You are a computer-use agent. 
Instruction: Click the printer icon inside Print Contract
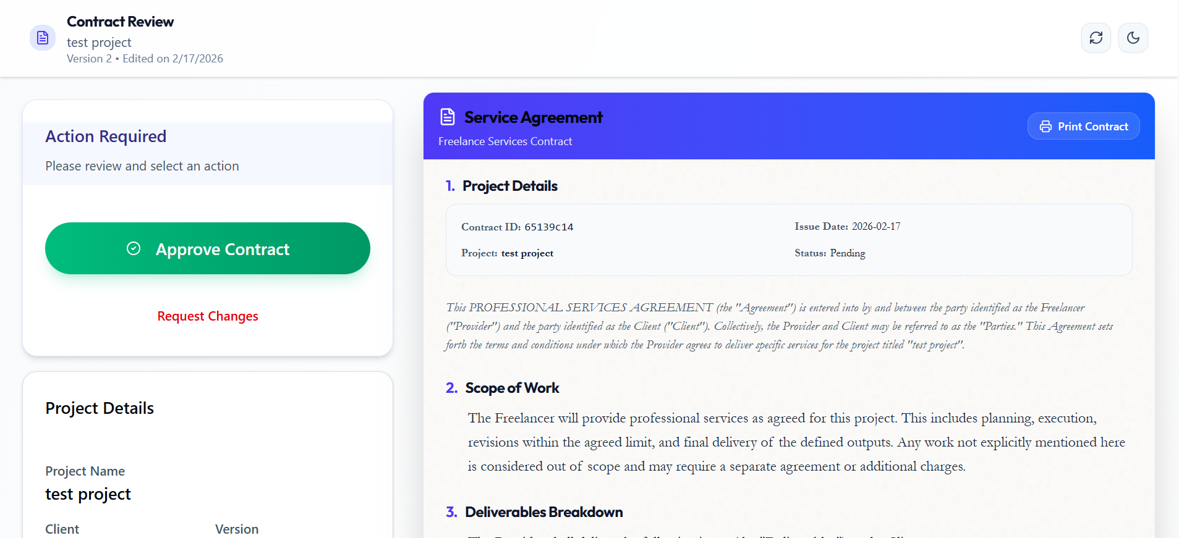point(1045,126)
